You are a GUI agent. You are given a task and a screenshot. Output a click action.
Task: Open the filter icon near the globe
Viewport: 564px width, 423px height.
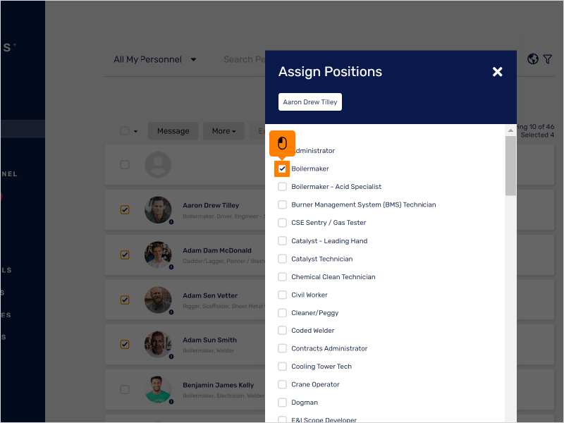548,59
